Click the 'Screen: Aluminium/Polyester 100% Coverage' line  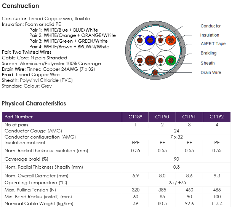coord(51,64)
